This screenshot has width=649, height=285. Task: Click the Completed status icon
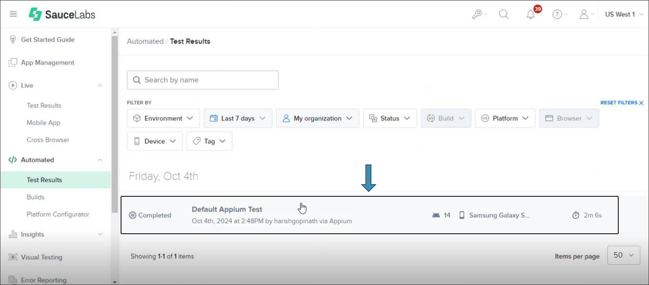click(132, 215)
